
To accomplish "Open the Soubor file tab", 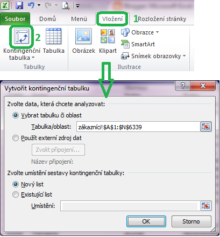I will [15, 19].
